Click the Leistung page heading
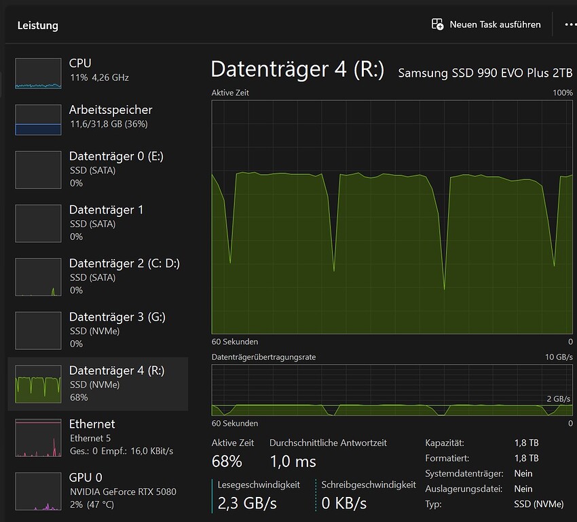This screenshot has width=577, height=522. [x=38, y=26]
